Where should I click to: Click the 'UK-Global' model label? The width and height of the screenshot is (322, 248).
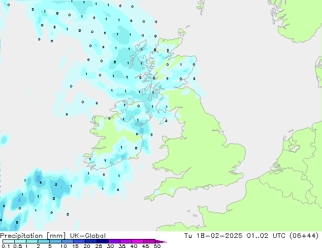(88, 236)
